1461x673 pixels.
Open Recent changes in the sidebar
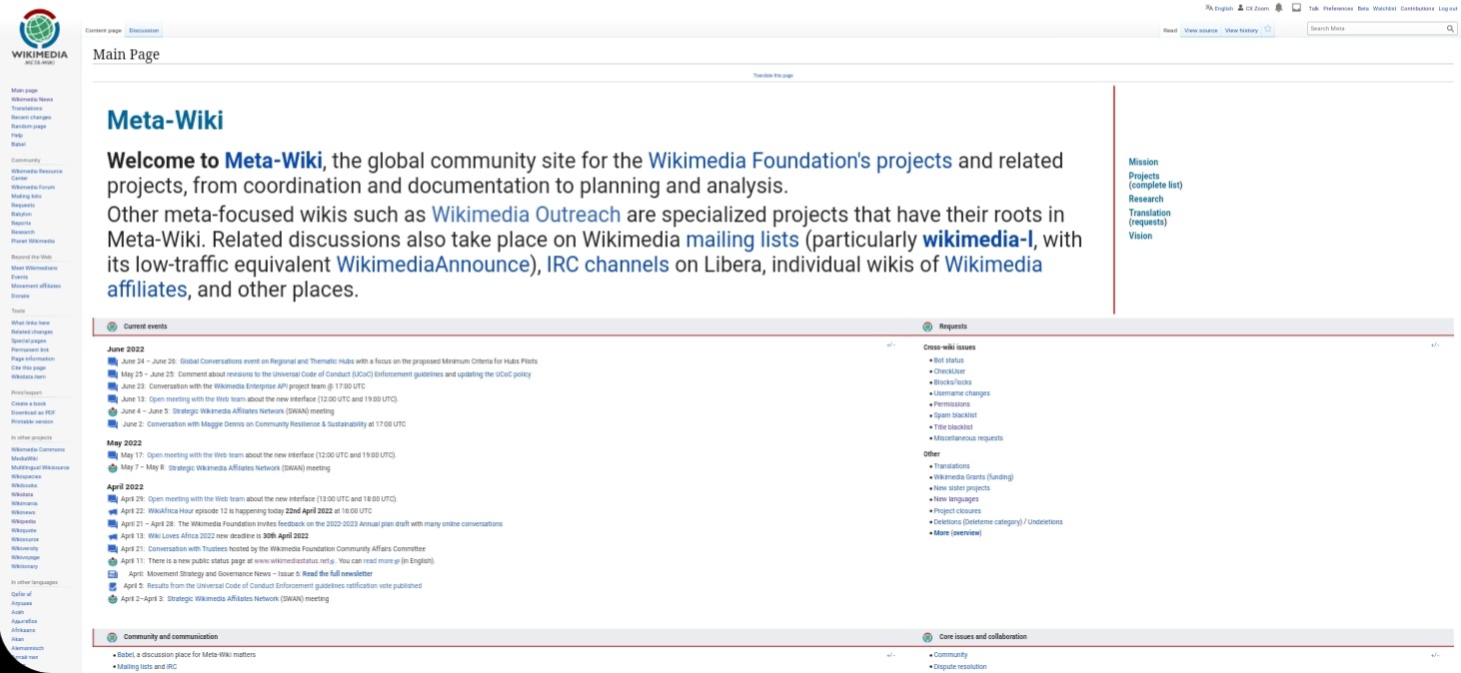tap(31, 118)
